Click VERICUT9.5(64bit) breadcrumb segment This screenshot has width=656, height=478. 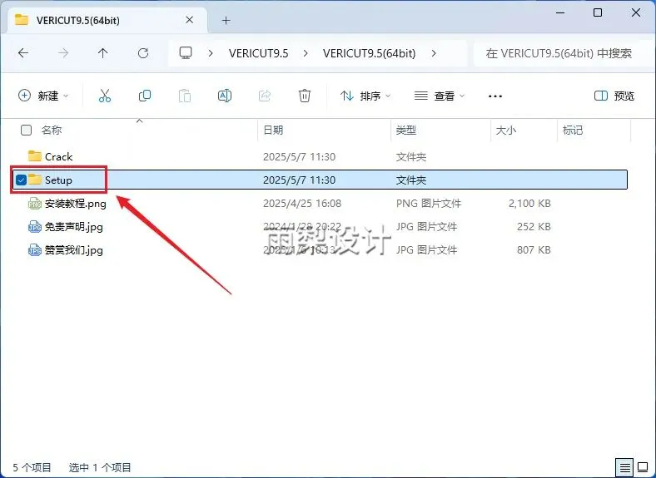pos(370,53)
